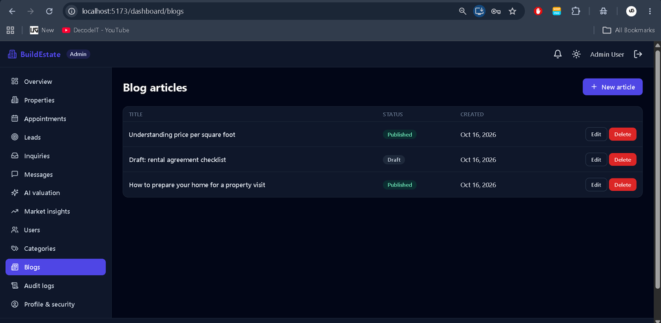Reload the page with the refresh icon
The height and width of the screenshot is (323, 661).
49,12
